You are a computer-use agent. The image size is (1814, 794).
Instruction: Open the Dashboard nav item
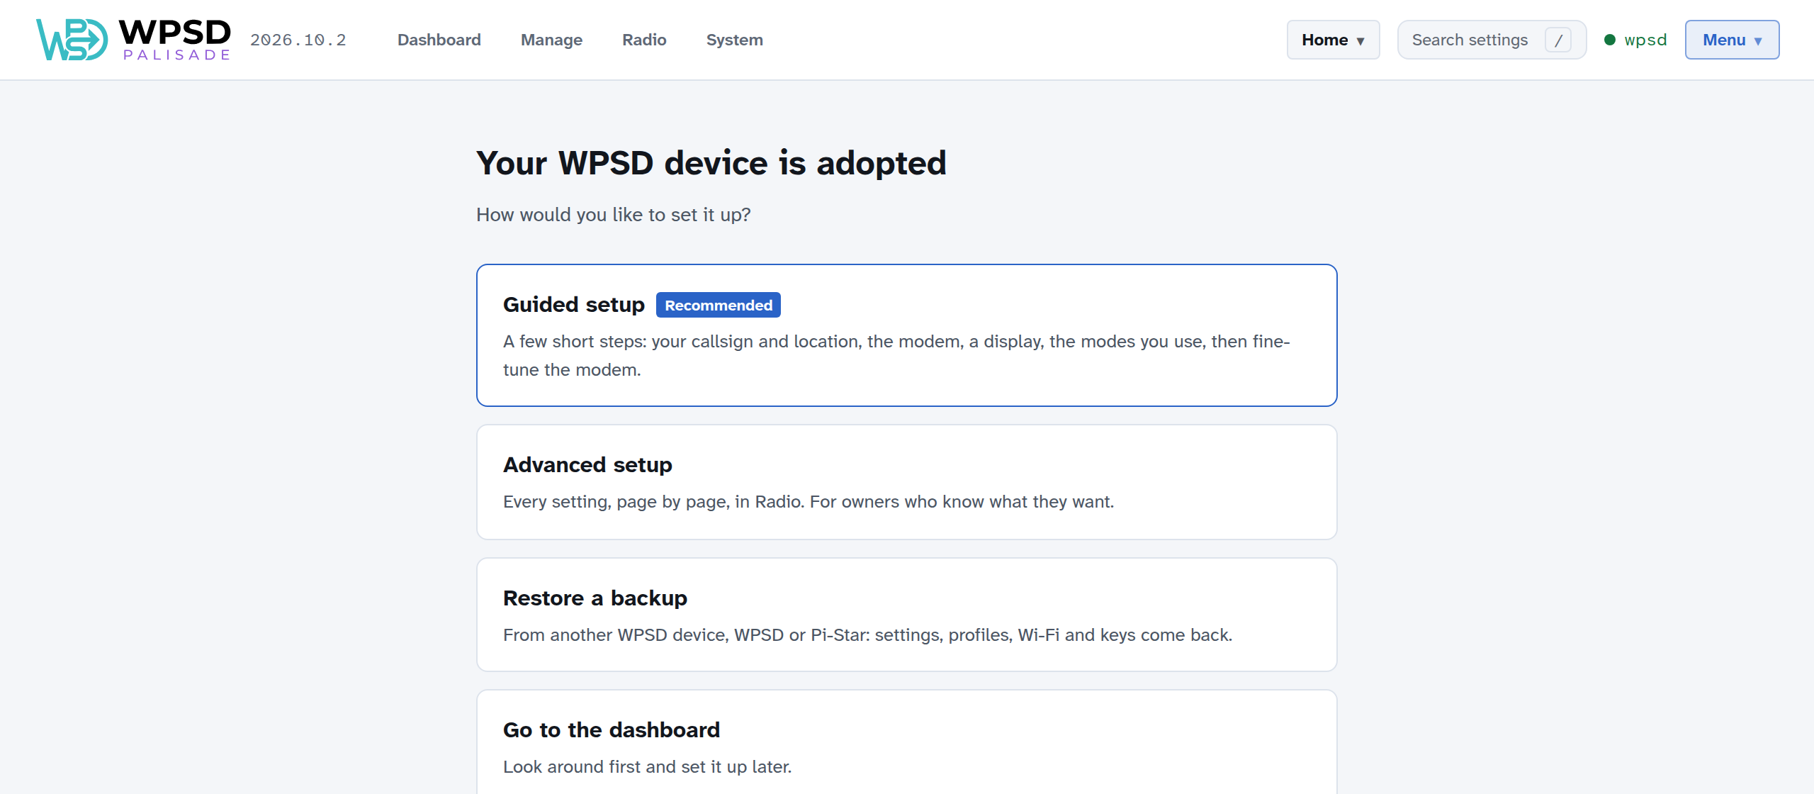(439, 40)
